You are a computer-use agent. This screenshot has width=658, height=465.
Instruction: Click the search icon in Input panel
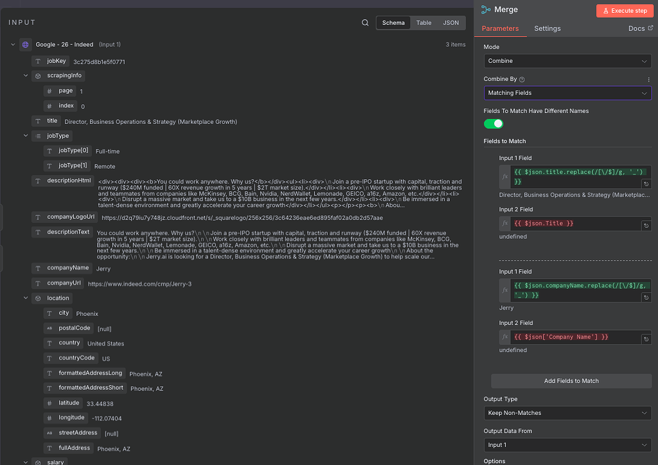(x=365, y=22)
